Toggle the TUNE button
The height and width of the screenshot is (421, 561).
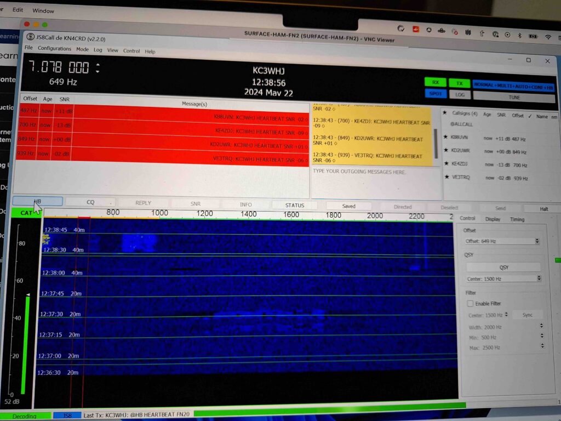click(x=514, y=97)
